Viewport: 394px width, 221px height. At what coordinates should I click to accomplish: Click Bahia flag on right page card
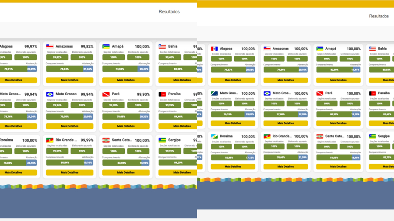pos(373,48)
